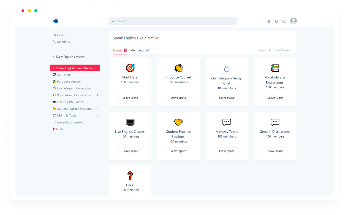
Task: Click the target icon on Start Here card
Action: pos(130,68)
